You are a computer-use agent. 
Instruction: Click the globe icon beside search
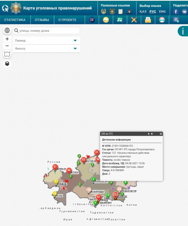(7, 30)
